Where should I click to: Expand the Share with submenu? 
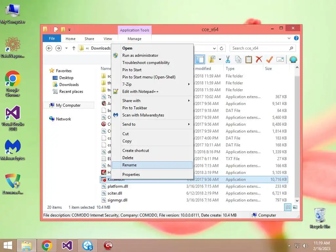[152, 100]
